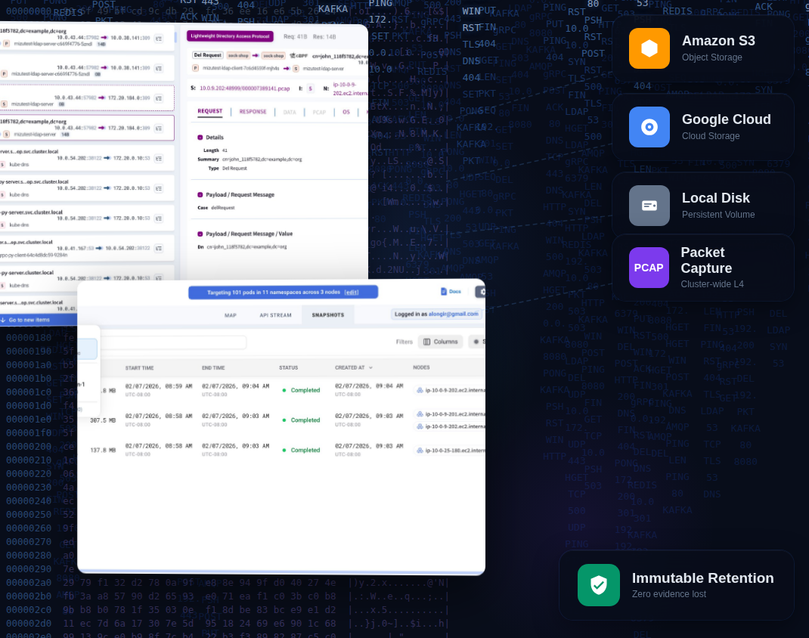Click the traffic list scrollbar thumb
809x638 pixels.
[x=175, y=36]
